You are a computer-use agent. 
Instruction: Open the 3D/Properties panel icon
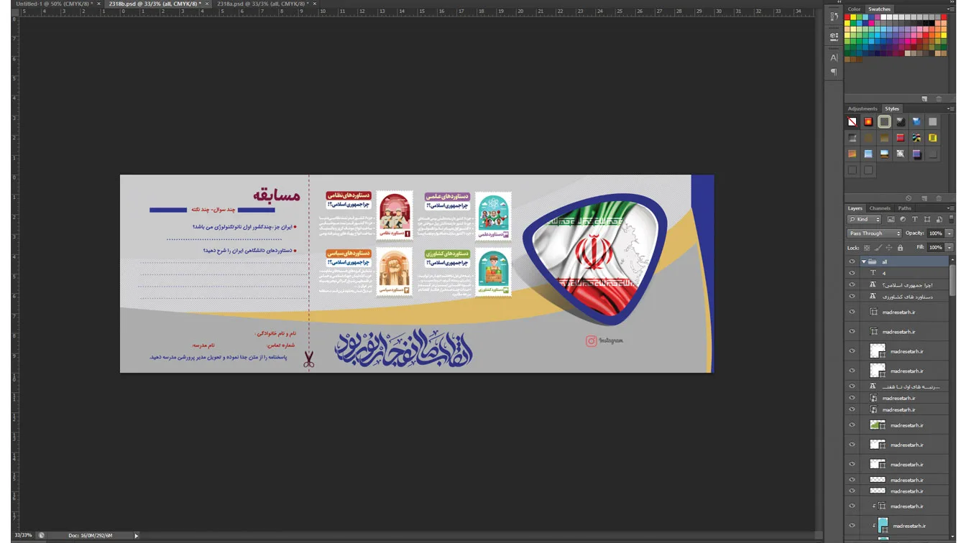tap(834, 36)
